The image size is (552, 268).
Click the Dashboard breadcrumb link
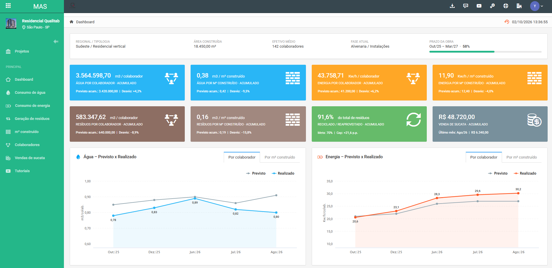coord(85,22)
